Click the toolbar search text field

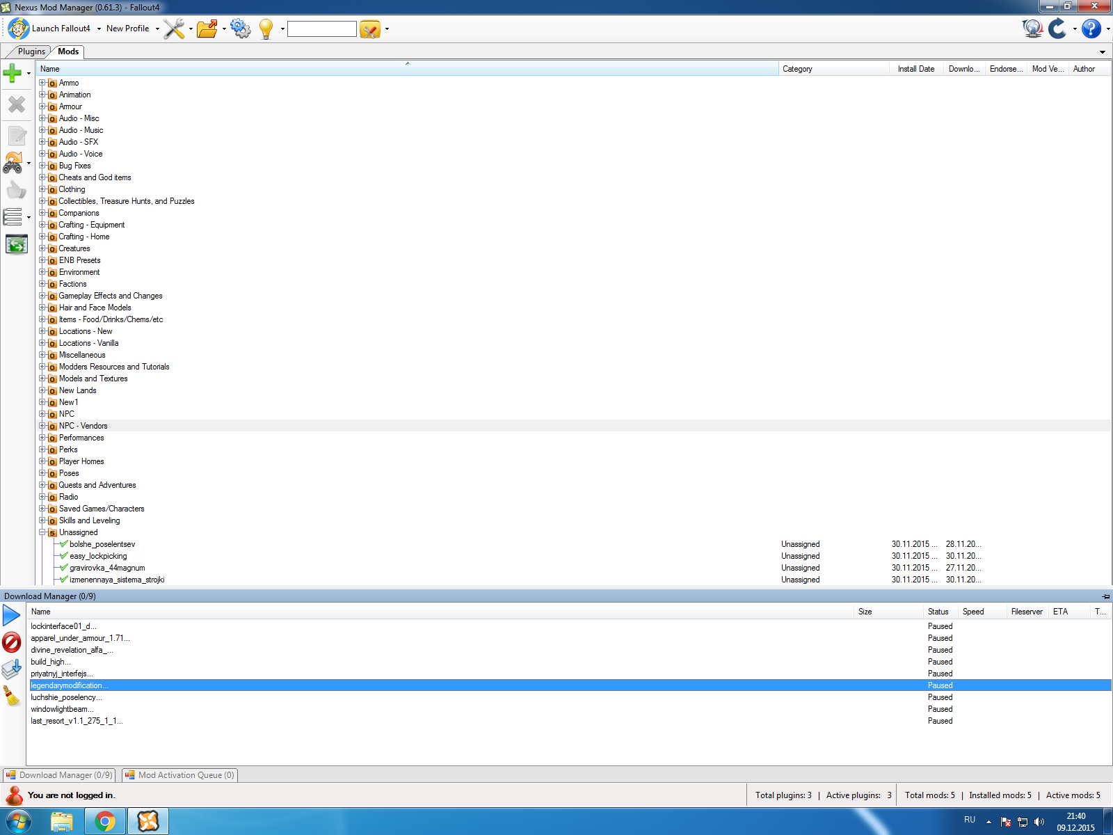coord(322,29)
